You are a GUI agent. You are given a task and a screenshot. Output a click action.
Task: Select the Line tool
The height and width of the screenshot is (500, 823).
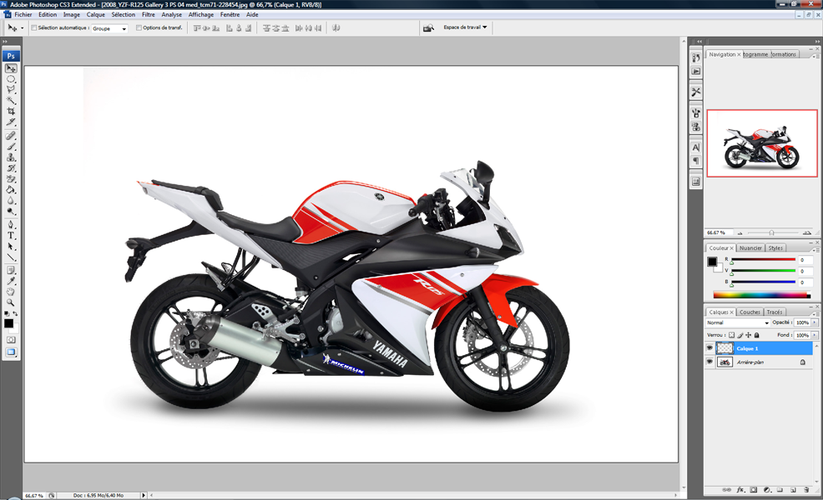(11, 257)
